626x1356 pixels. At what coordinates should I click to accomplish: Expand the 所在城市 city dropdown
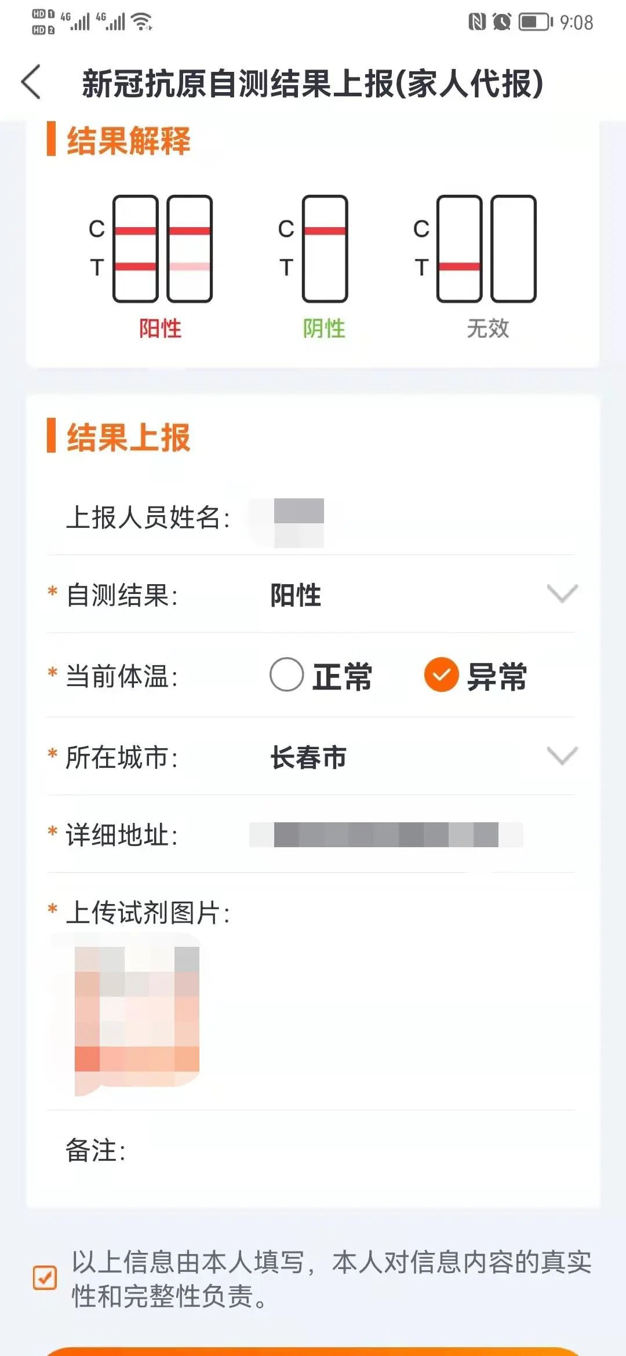click(x=562, y=756)
